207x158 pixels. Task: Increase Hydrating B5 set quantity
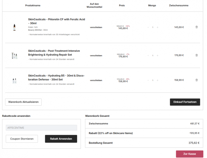click(x=157, y=80)
